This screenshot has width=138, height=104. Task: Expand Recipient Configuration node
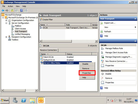(x=6, y=37)
